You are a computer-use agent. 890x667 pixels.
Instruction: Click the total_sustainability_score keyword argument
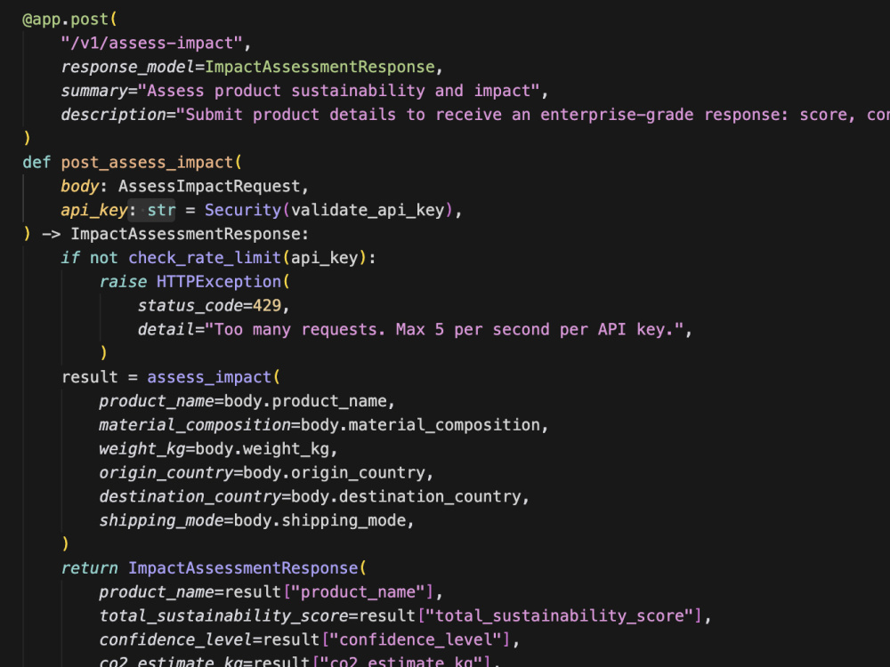223,615
